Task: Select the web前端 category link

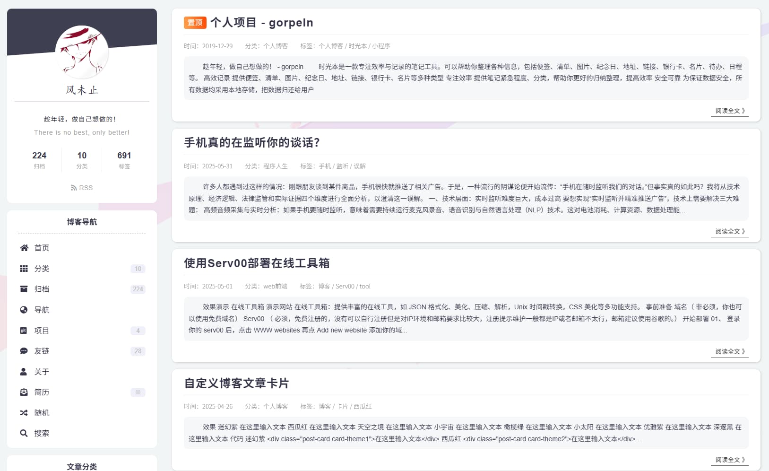Action: click(275, 286)
